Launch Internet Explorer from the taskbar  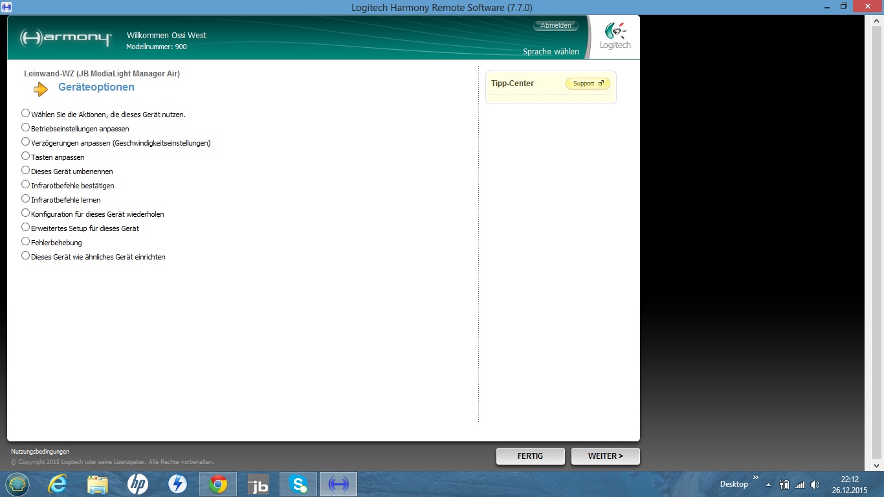tap(58, 484)
